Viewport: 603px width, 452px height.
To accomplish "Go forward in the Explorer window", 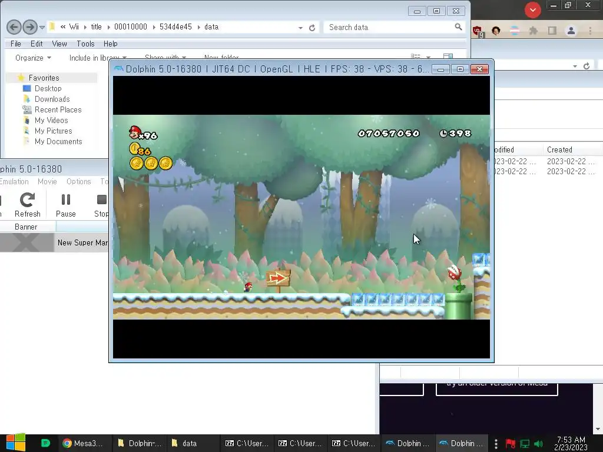I will pyautogui.click(x=30, y=27).
